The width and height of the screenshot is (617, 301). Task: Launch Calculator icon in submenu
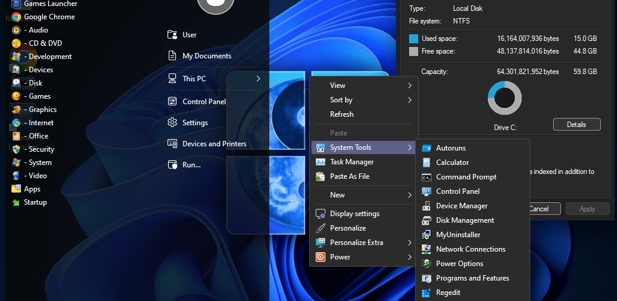pyautogui.click(x=426, y=163)
